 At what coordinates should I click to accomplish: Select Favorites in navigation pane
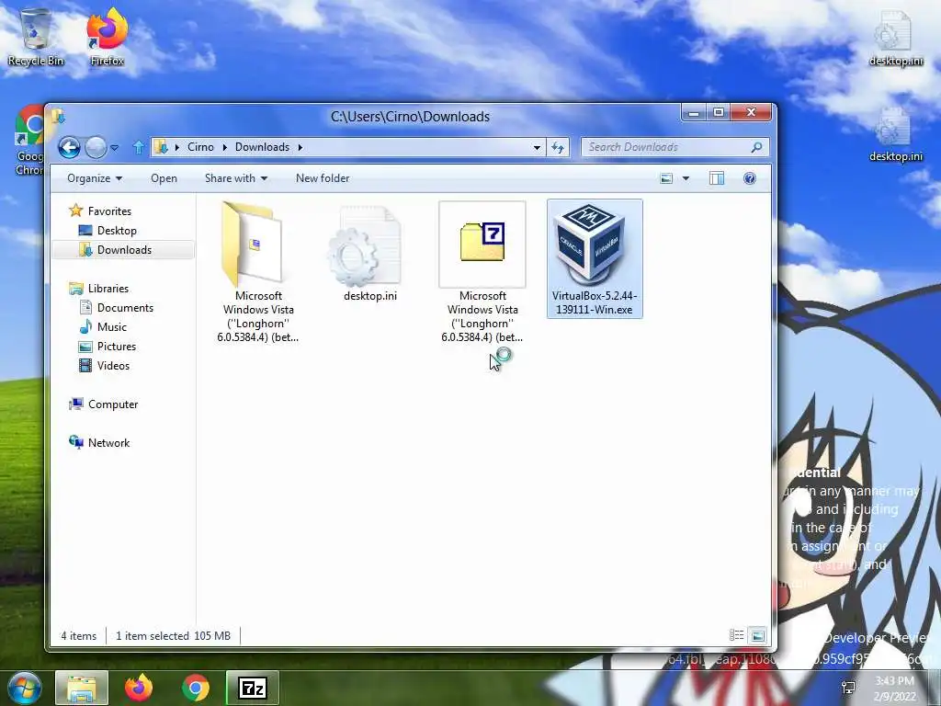coord(101,211)
